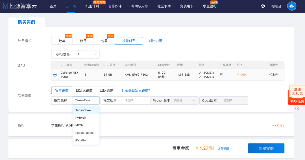Click the ¥4.27/时 fee amount

click(x=205, y=148)
